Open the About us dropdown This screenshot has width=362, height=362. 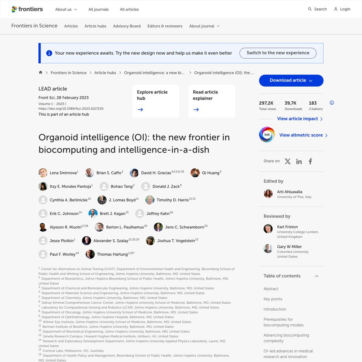coord(66,9)
